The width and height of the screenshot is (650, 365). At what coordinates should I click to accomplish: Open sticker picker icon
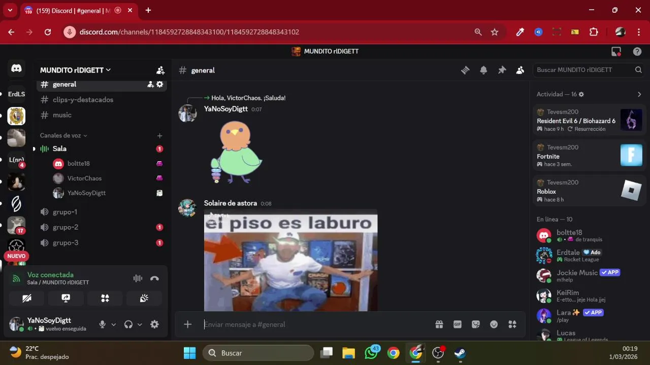click(476, 324)
